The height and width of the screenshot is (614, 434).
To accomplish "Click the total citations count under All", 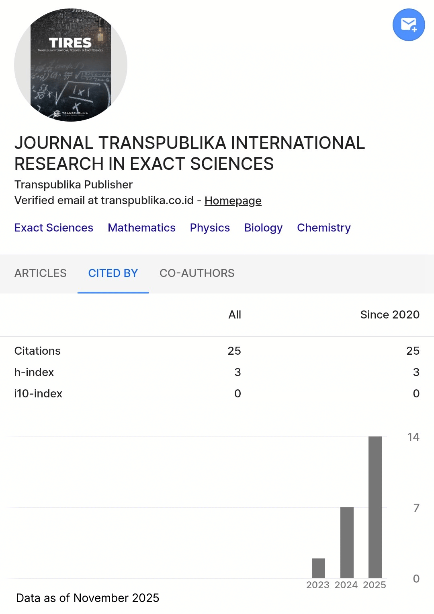I will click(x=234, y=351).
